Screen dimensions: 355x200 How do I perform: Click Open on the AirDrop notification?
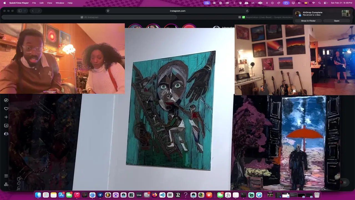click(336, 21)
